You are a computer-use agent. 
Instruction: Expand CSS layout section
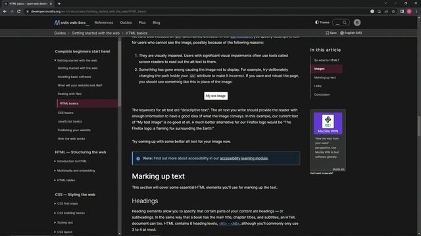point(63,232)
